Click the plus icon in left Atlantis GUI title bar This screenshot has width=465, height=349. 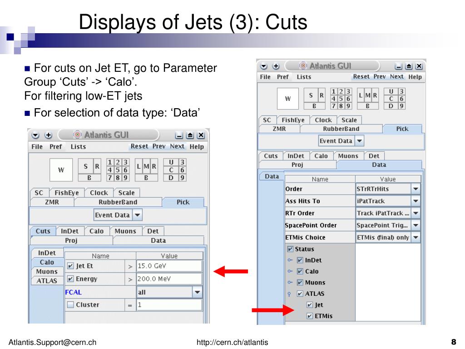tap(48, 135)
